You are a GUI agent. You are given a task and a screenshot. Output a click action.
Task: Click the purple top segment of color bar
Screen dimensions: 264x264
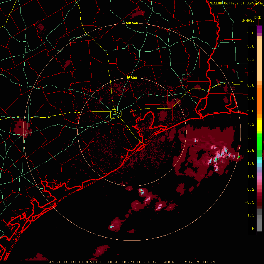pos(259,30)
